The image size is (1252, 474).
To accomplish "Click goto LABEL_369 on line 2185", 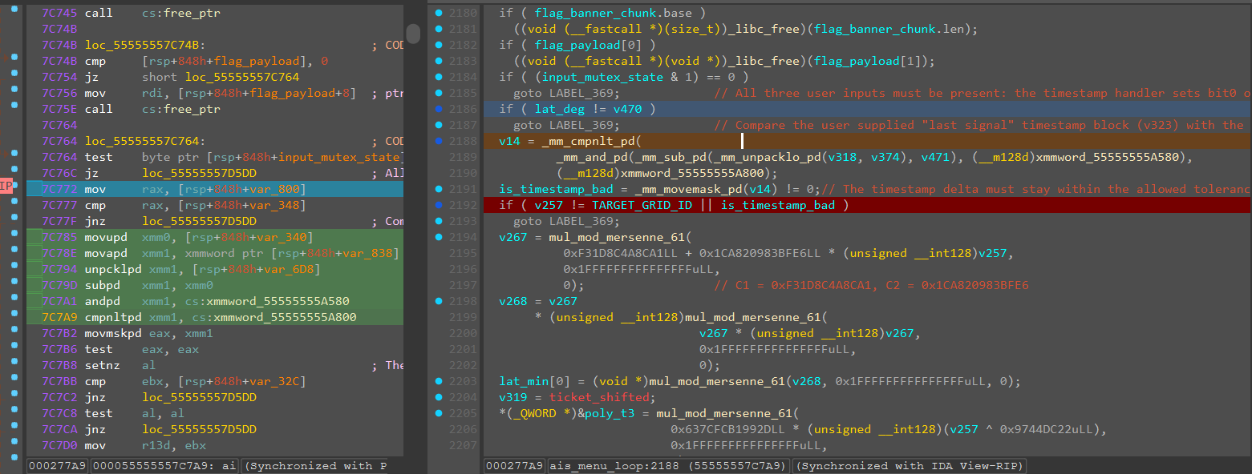I will tap(566, 94).
